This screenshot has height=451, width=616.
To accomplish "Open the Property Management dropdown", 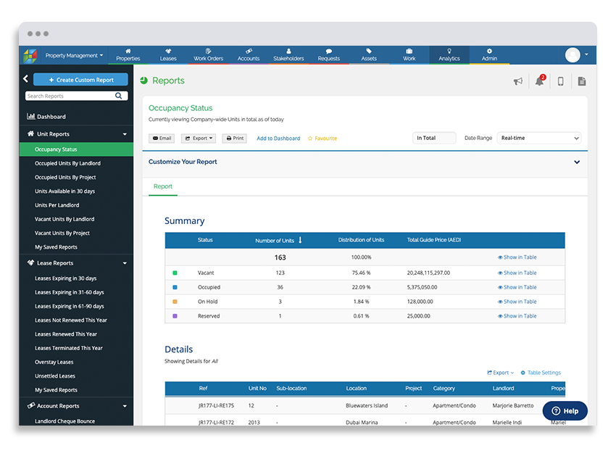I will (x=74, y=55).
